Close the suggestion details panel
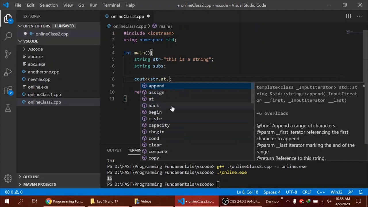Screen dimensions: 368x207 (x=364, y=86)
